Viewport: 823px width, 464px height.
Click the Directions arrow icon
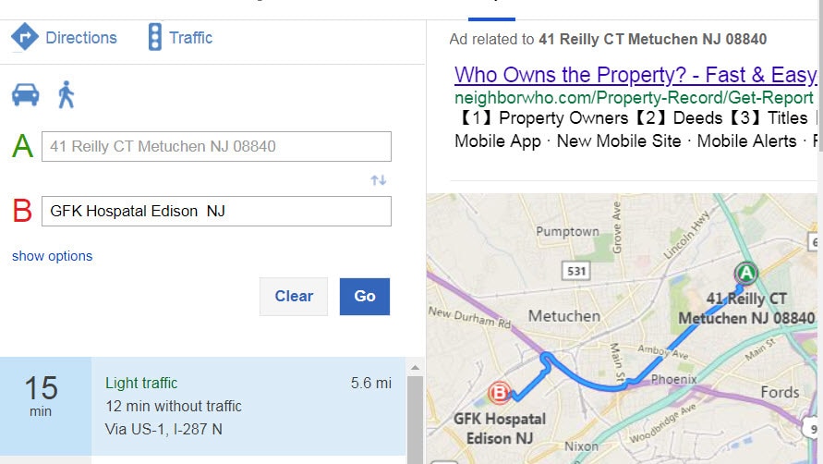(25, 37)
